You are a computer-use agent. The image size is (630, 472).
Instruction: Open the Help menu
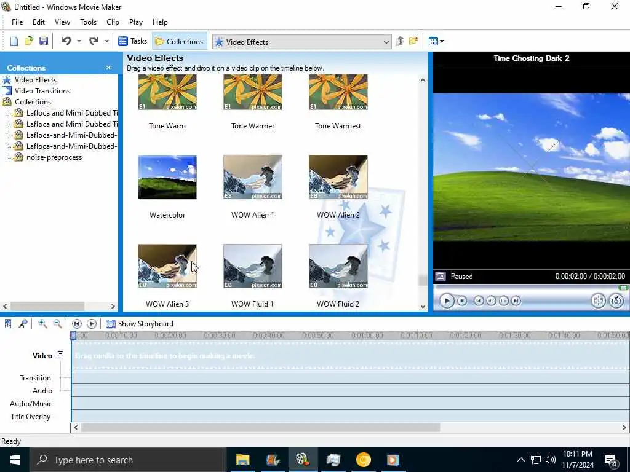(x=160, y=22)
